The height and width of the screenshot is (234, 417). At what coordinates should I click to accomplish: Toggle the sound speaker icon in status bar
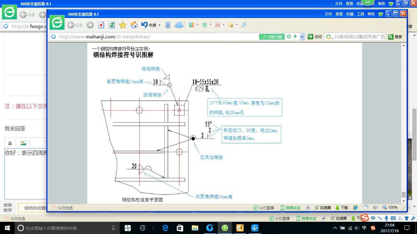coord(375,207)
